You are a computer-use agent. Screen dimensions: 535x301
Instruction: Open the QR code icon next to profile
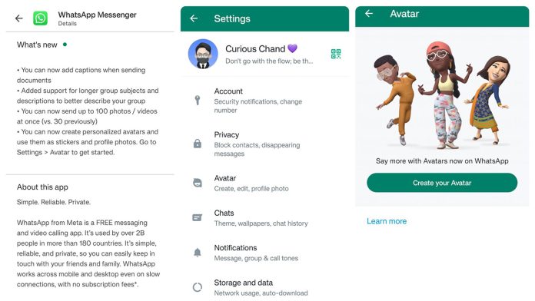point(336,54)
